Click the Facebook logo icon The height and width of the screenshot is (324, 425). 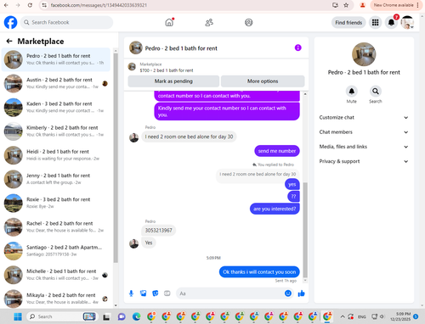click(10, 22)
